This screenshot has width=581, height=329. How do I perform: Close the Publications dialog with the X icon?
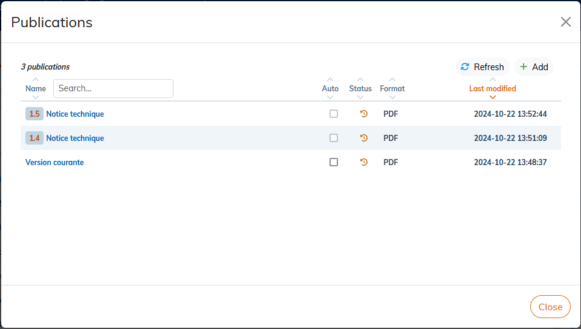(566, 22)
